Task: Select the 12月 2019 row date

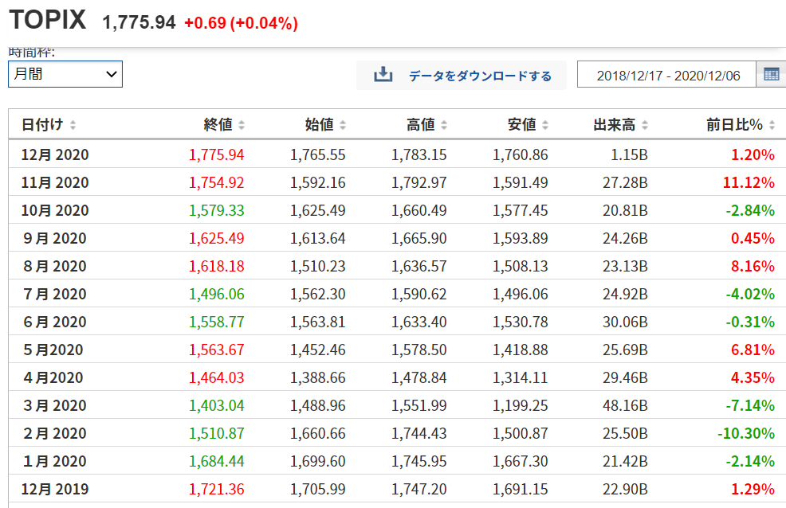Action: point(55,489)
